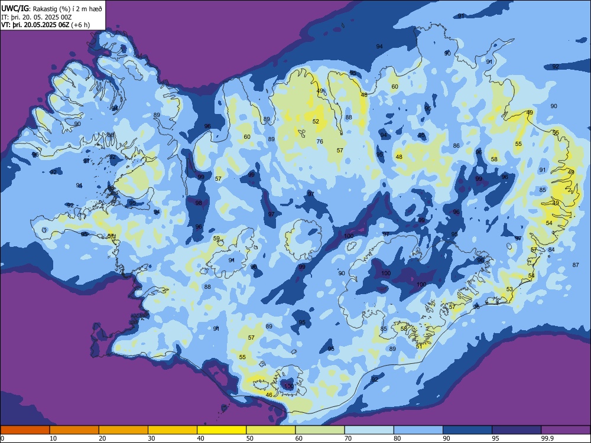The image size is (591, 443).
Task: Select the '80' tick label on the legend
Action: [397, 438]
